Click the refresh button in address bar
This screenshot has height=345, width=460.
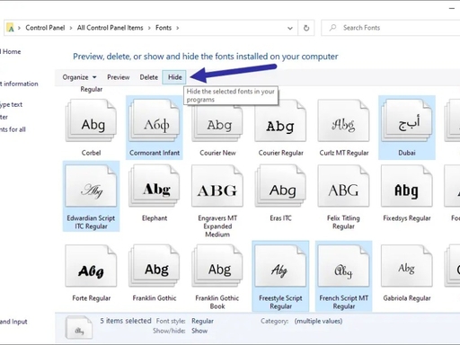point(306,28)
